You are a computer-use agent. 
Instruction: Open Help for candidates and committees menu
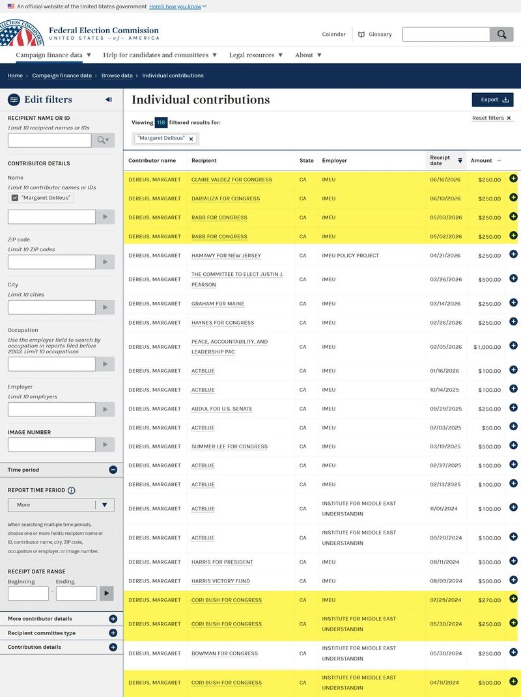[160, 55]
